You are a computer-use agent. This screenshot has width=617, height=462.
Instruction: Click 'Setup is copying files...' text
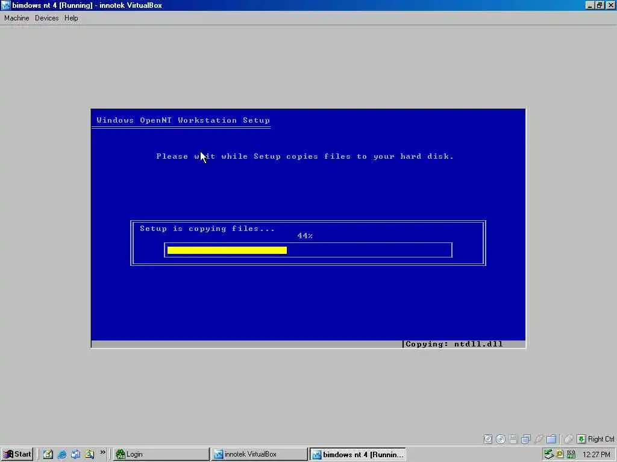tap(207, 229)
